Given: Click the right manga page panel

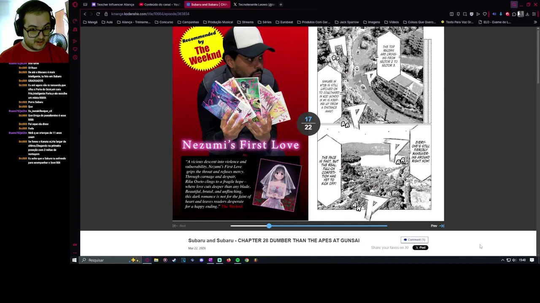Looking at the screenshot, I should pos(376,124).
